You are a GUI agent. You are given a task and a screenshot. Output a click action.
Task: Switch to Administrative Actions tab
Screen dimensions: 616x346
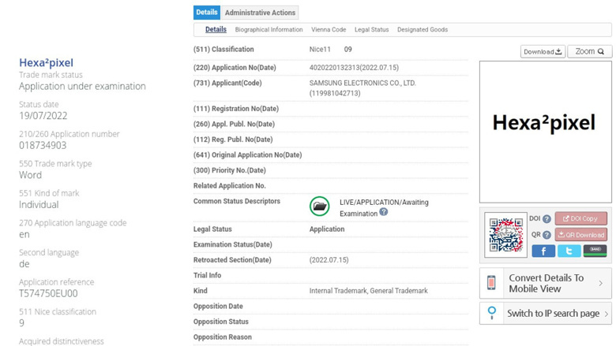tap(260, 13)
